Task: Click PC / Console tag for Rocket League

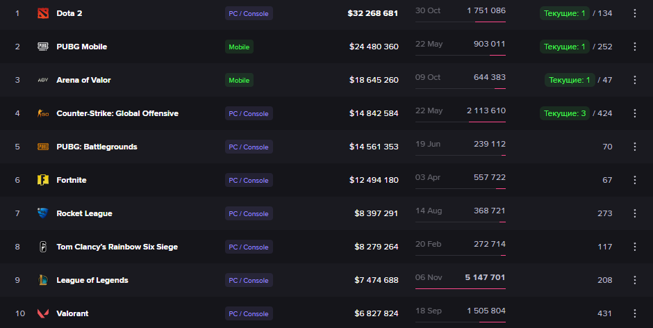Action: (x=249, y=213)
